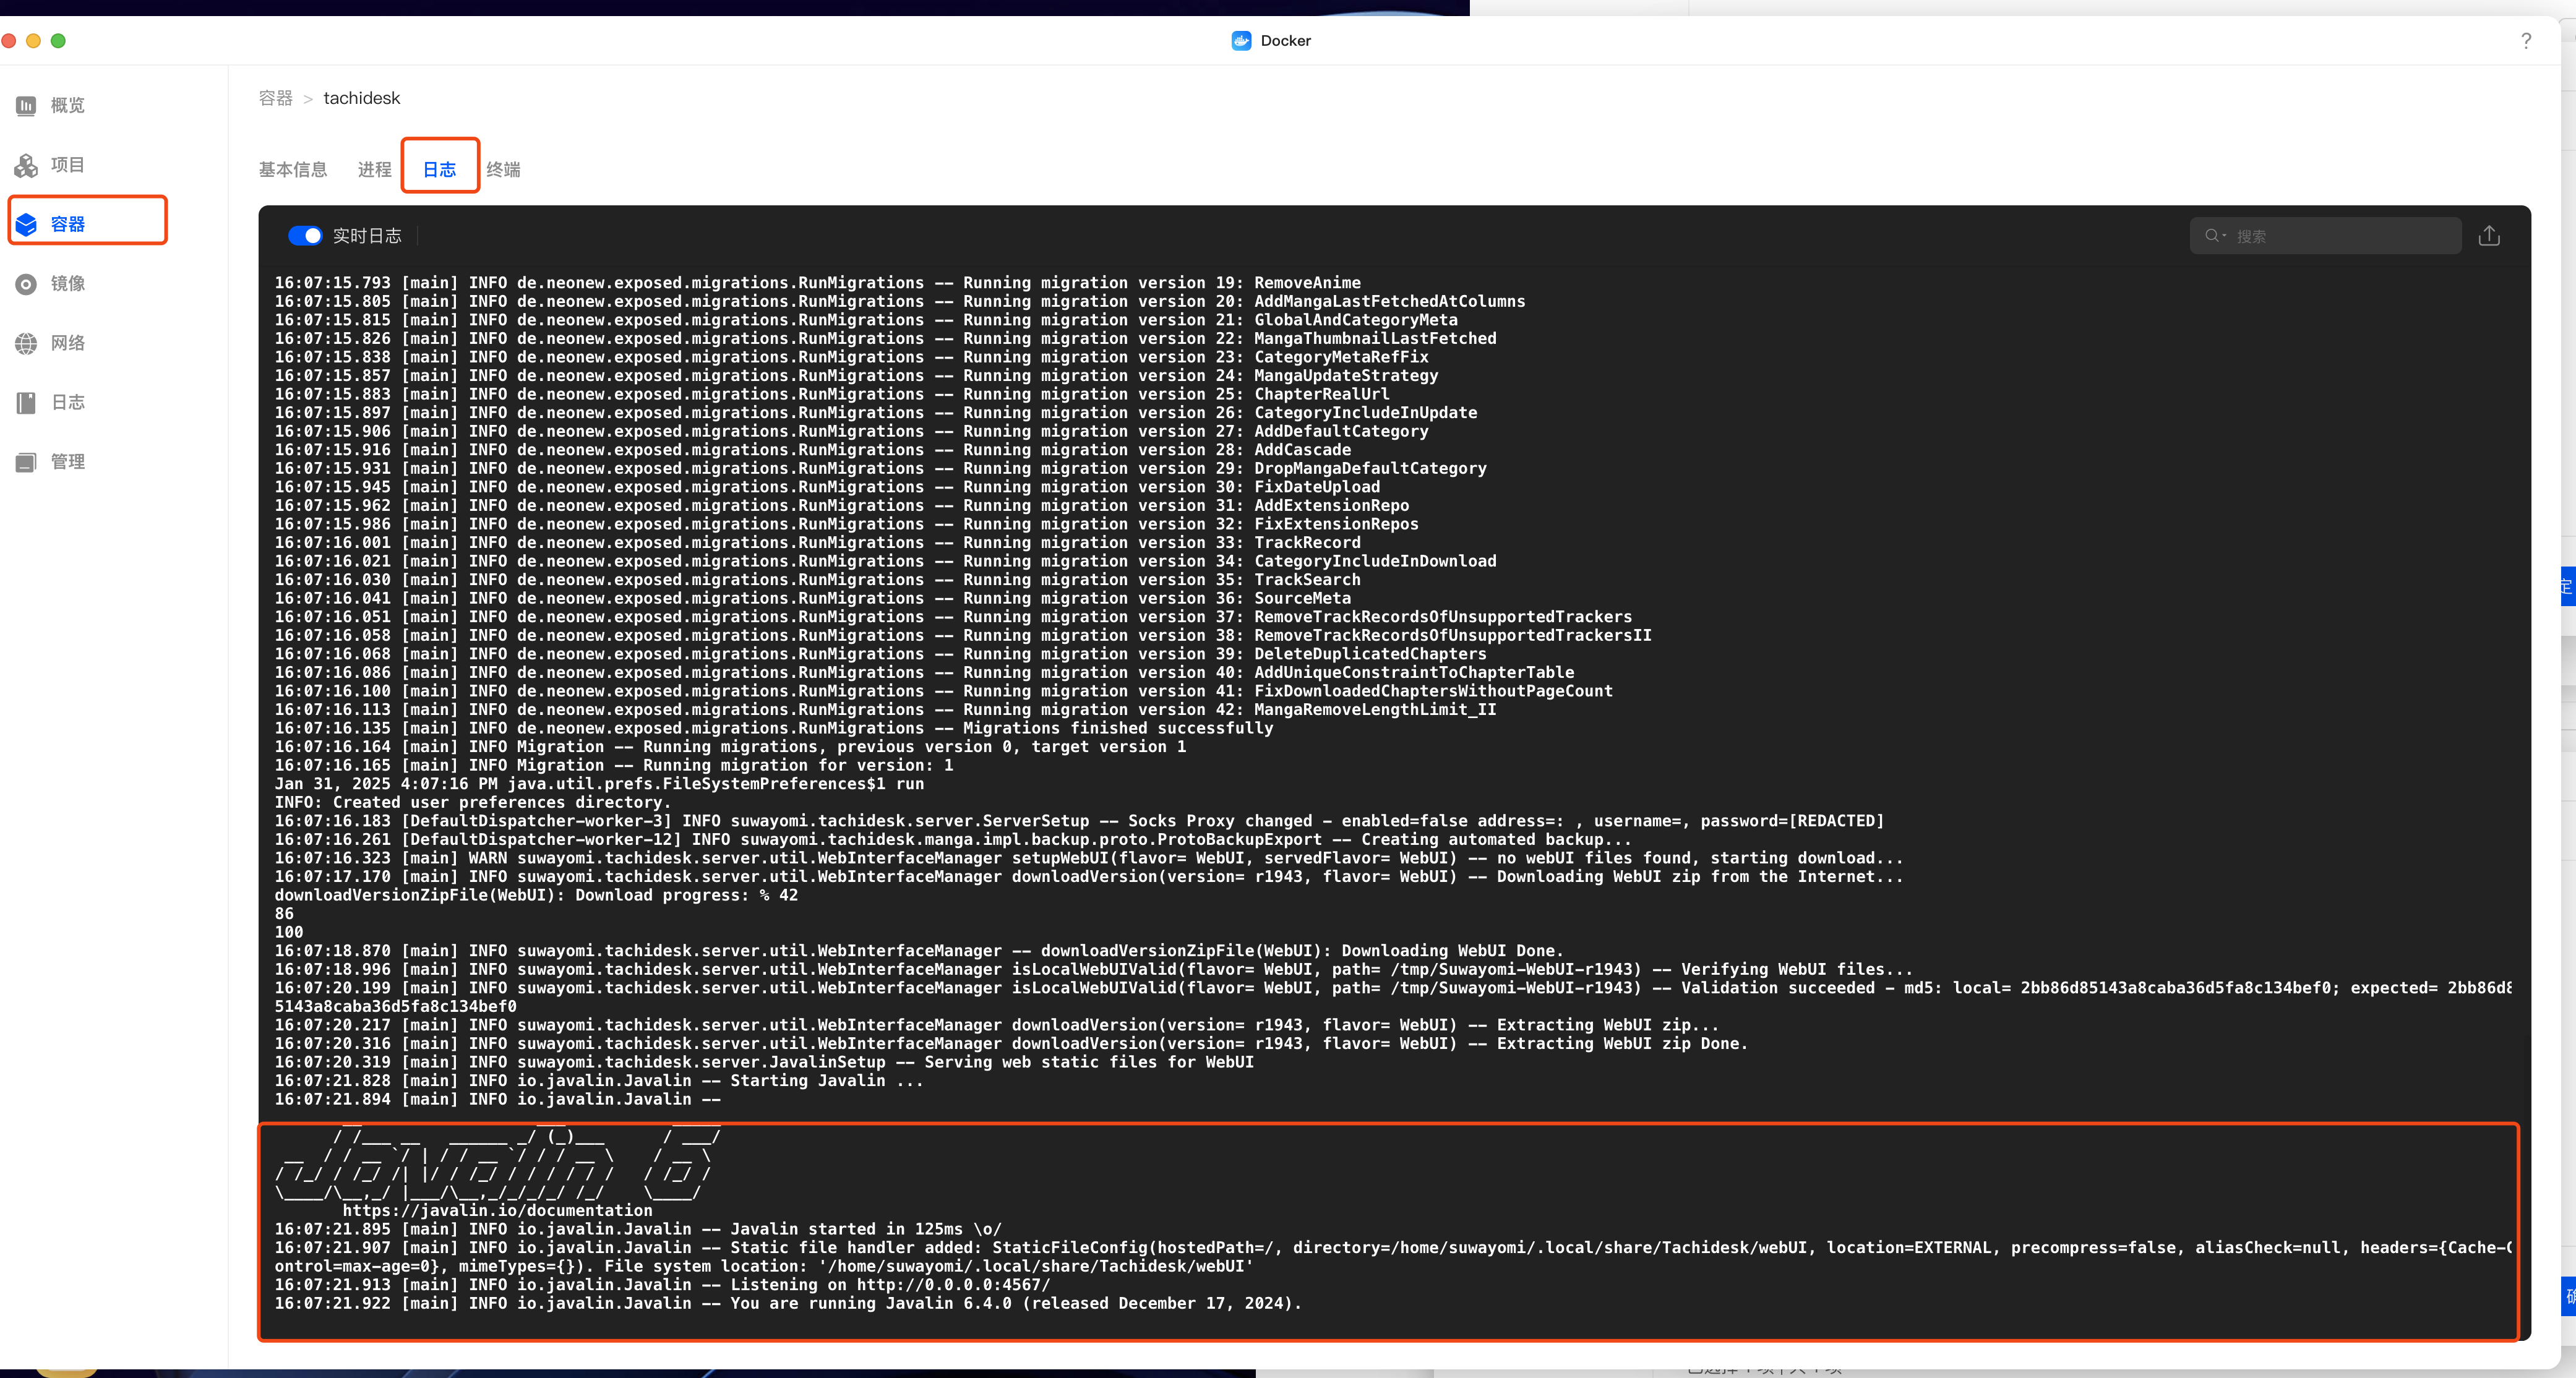Click the 管理 management sidebar icon
Viewport: 2576px width, 1378px height.
tap(26, 462)
